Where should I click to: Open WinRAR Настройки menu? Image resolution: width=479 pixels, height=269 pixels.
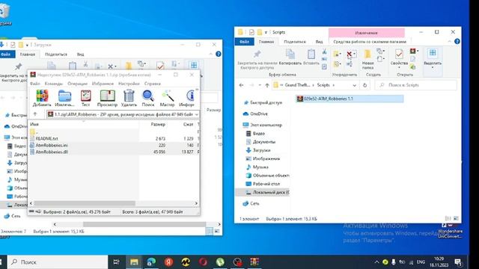(x=129, y=84)
